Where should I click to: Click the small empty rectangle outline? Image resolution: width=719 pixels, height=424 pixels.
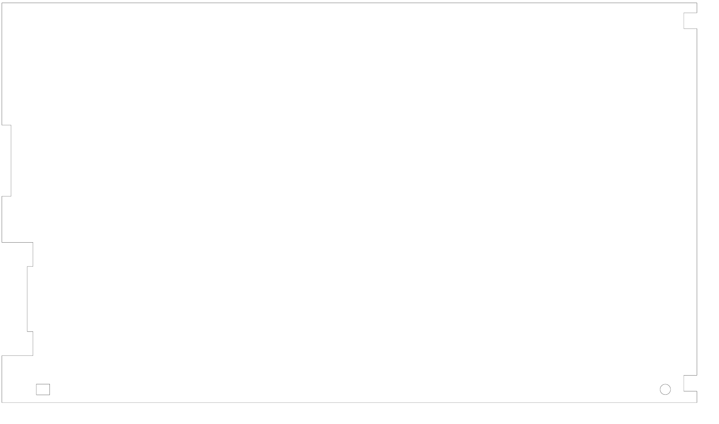click(43, 389)
